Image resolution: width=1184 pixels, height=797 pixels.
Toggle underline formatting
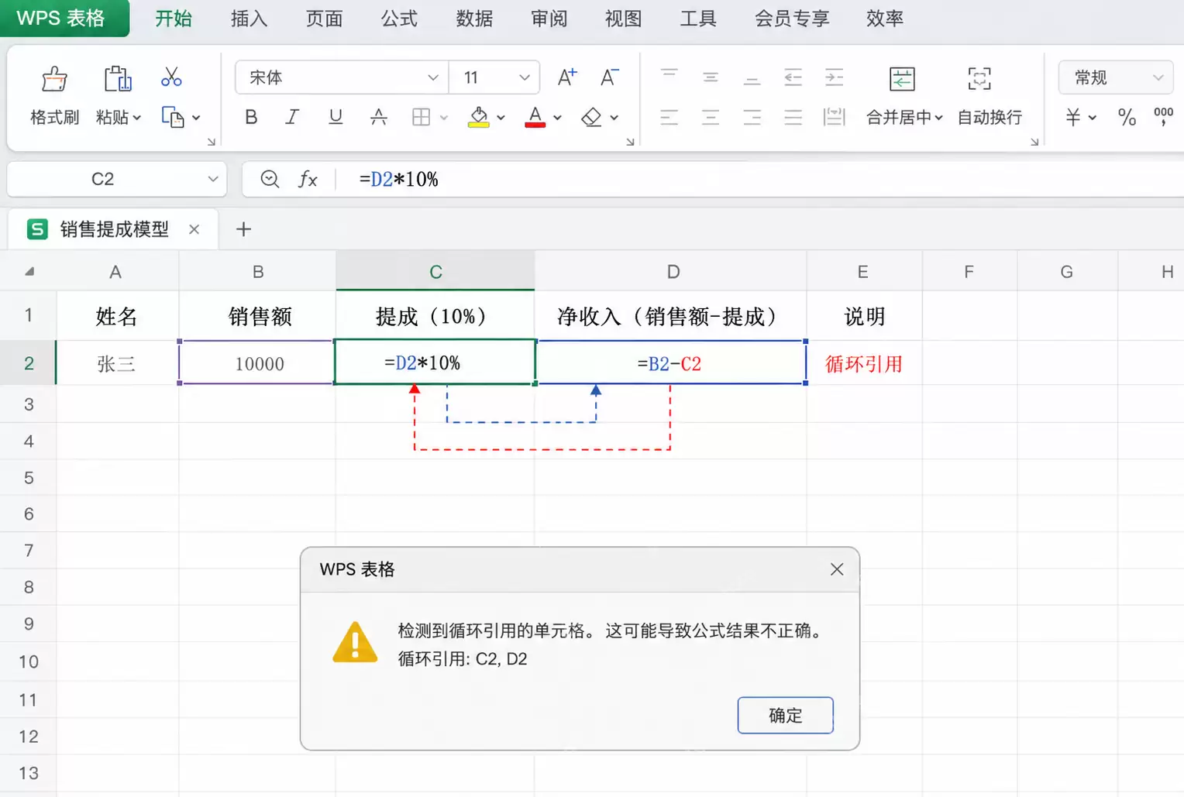[336, 117]
